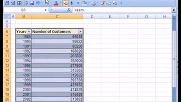Click the highlighted orange toolbar icon
Image resolution: width=181 pixels, height=102 pixels.
65,3
